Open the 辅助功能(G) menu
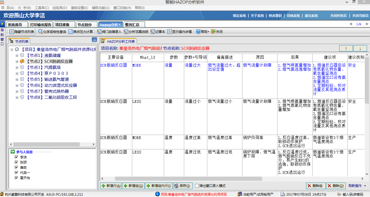Image resolution: width=370 pixels, height=197 pixels. click(x=101, y=8)
